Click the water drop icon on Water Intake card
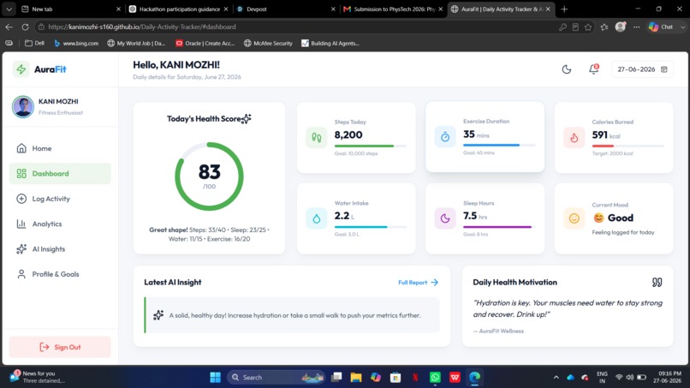The height and width of the screenshot is (388, 690). (x=317, y=218)
